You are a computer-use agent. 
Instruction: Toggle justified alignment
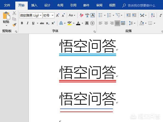[x=117, y=23]
